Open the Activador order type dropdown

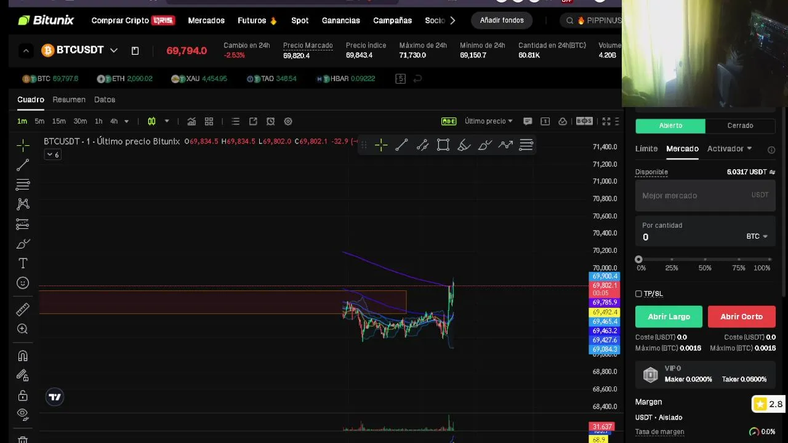tap(730, 149)
